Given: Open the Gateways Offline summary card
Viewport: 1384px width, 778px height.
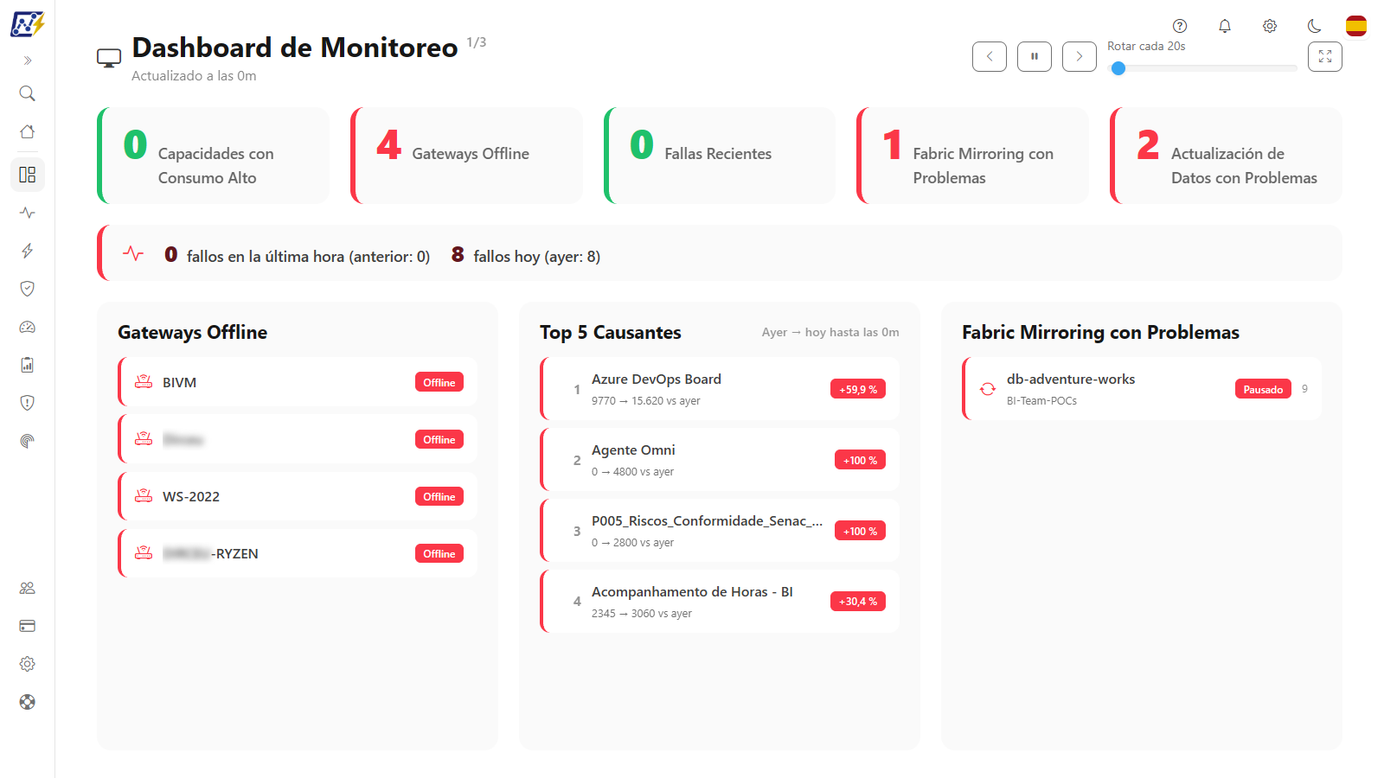Looking at the screenshot, I should pyautogui.click(x=466, y=156).
